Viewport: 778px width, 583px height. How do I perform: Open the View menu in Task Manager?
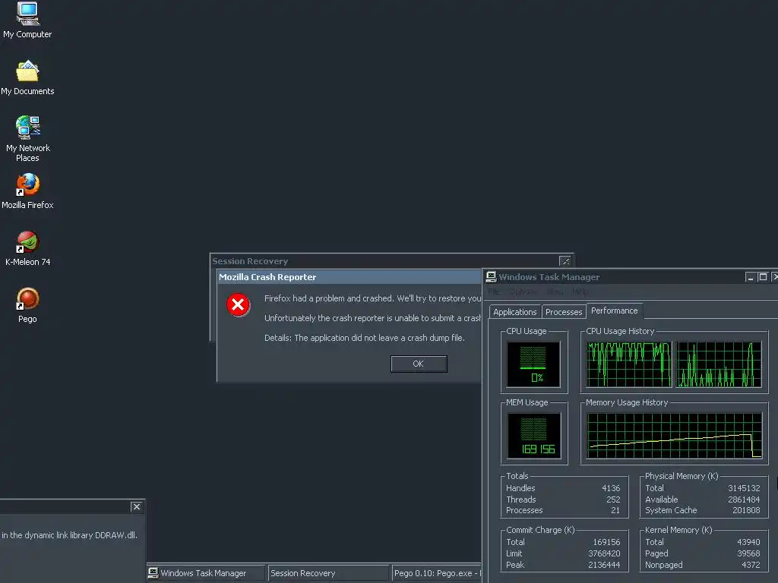click(x=555, y=292)
